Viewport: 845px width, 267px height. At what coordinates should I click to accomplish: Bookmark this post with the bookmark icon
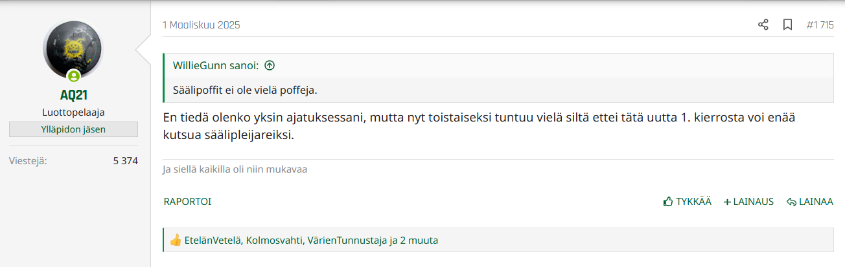click(787, 25)
